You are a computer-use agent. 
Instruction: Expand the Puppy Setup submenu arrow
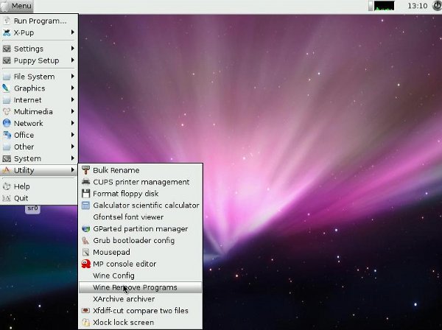coord(73,60)
